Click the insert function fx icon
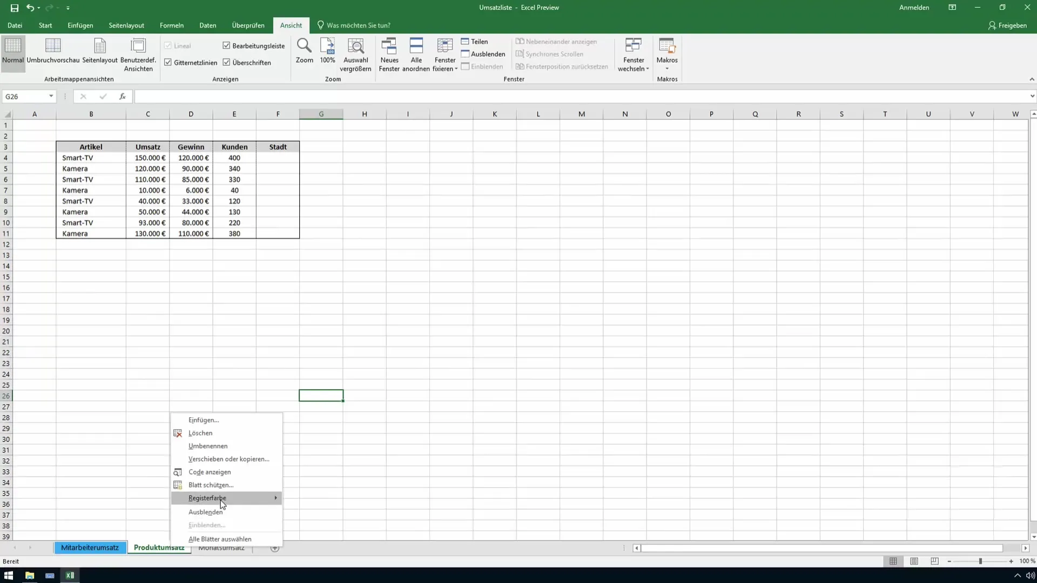 tap(123, 96)
